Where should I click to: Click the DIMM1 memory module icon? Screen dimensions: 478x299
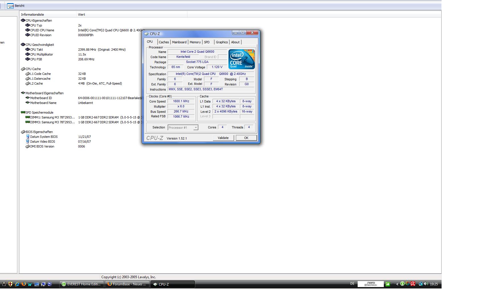(x=28, y=117)
